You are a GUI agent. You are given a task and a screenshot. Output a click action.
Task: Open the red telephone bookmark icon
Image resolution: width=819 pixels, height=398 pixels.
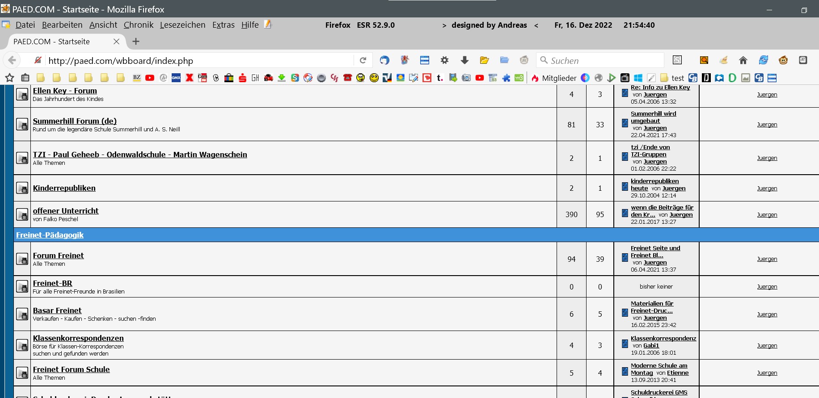click(347, 78)
